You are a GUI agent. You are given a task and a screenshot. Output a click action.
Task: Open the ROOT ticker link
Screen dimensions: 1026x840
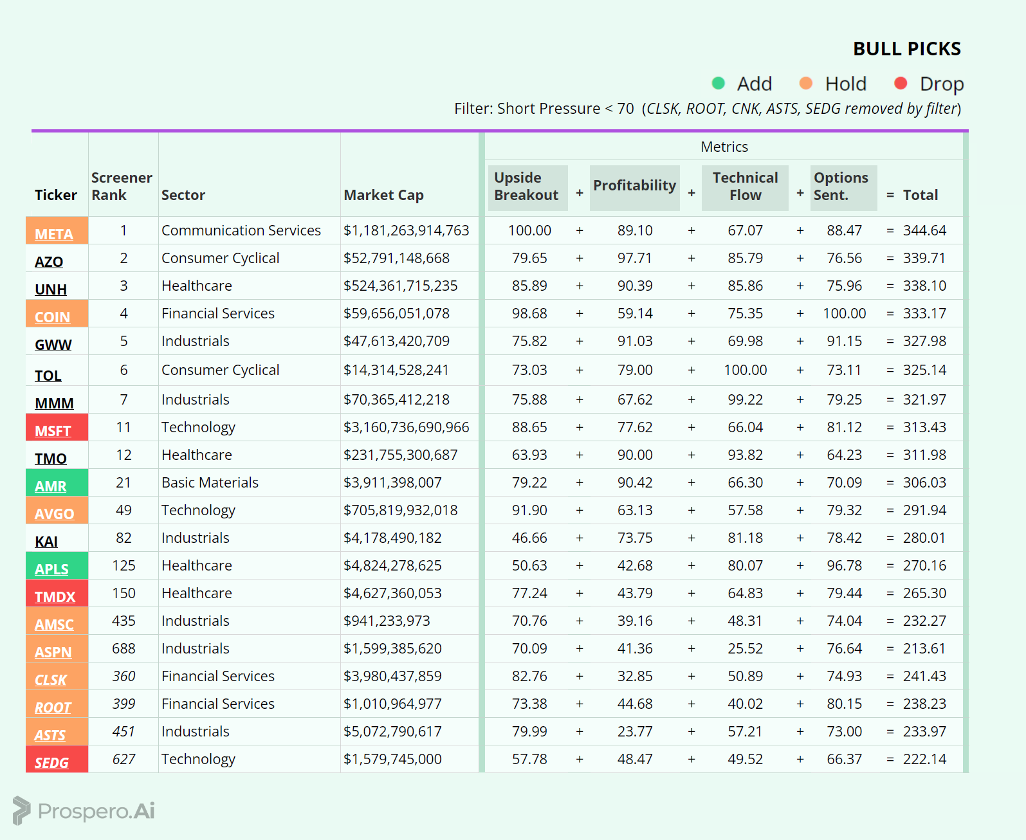click(53, 708)
